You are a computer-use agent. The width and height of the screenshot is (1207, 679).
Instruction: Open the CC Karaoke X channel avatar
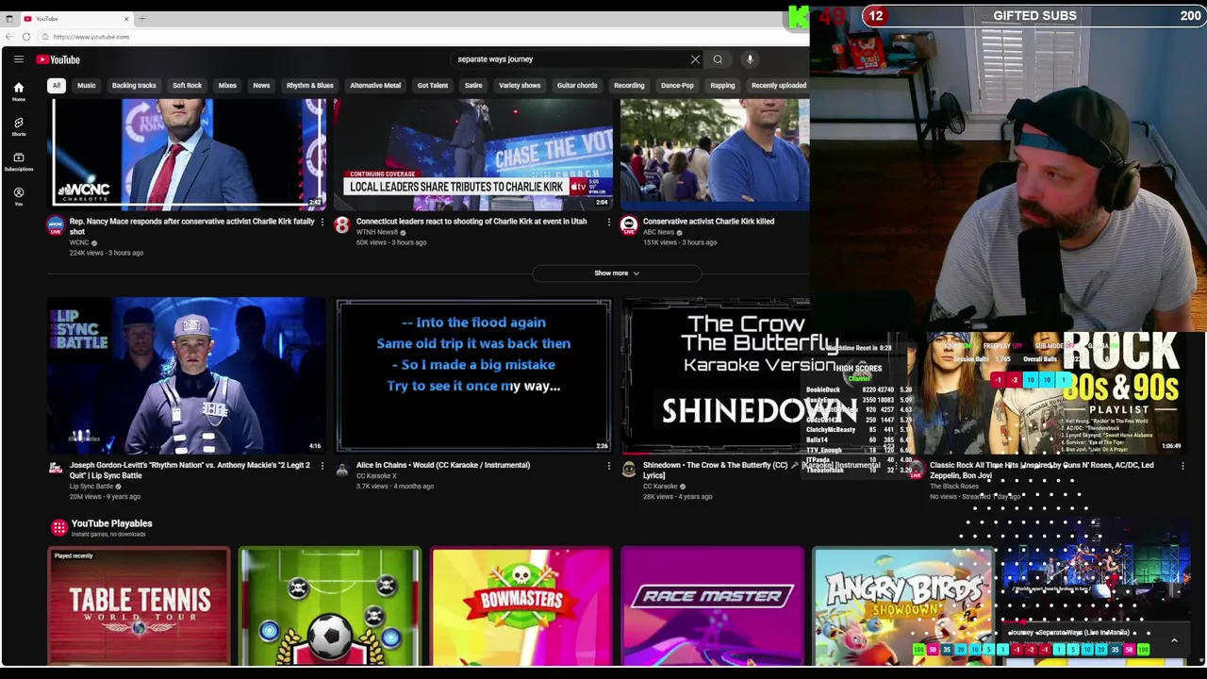click(342, 469)
